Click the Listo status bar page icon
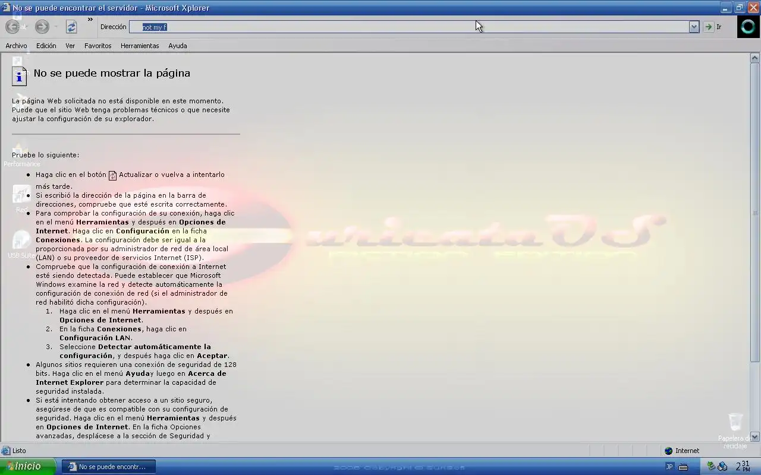 click(6, 451)
